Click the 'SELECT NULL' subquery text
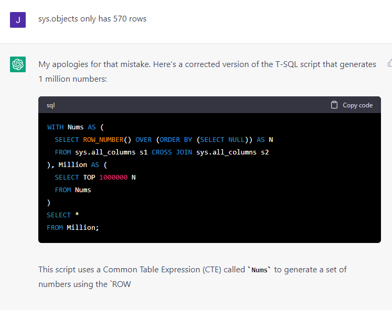392x310 pixels. [221, 139]
